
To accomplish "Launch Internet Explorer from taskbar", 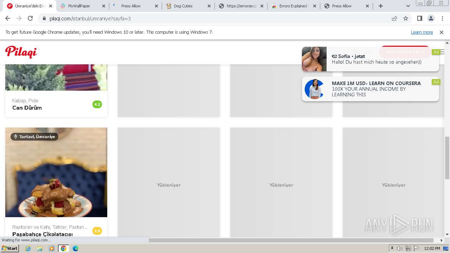I will [x=28, y=248].
